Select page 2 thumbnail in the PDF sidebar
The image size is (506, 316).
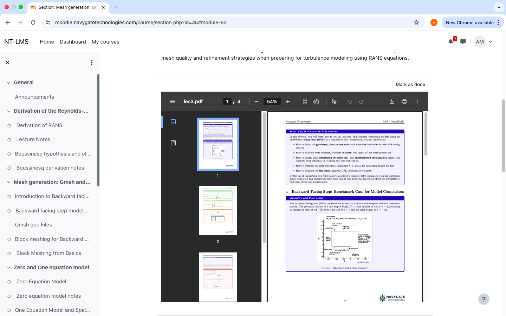coord(218,210)
